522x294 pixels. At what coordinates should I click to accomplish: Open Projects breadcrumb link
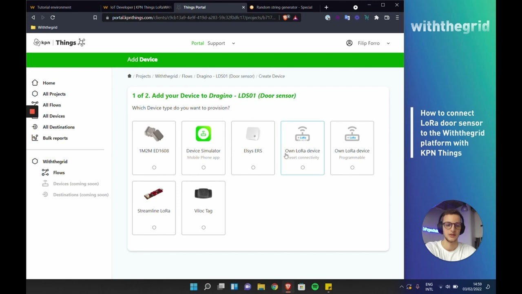[x=143, y=76]
